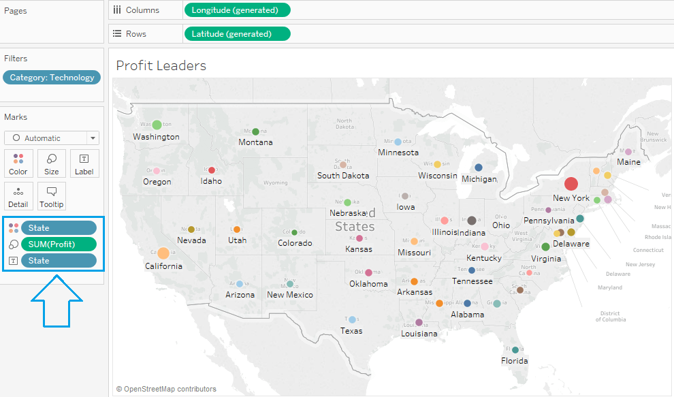Open the Color mark card
This screenshot has height=397, width=674.
click(x=18, y=163)
